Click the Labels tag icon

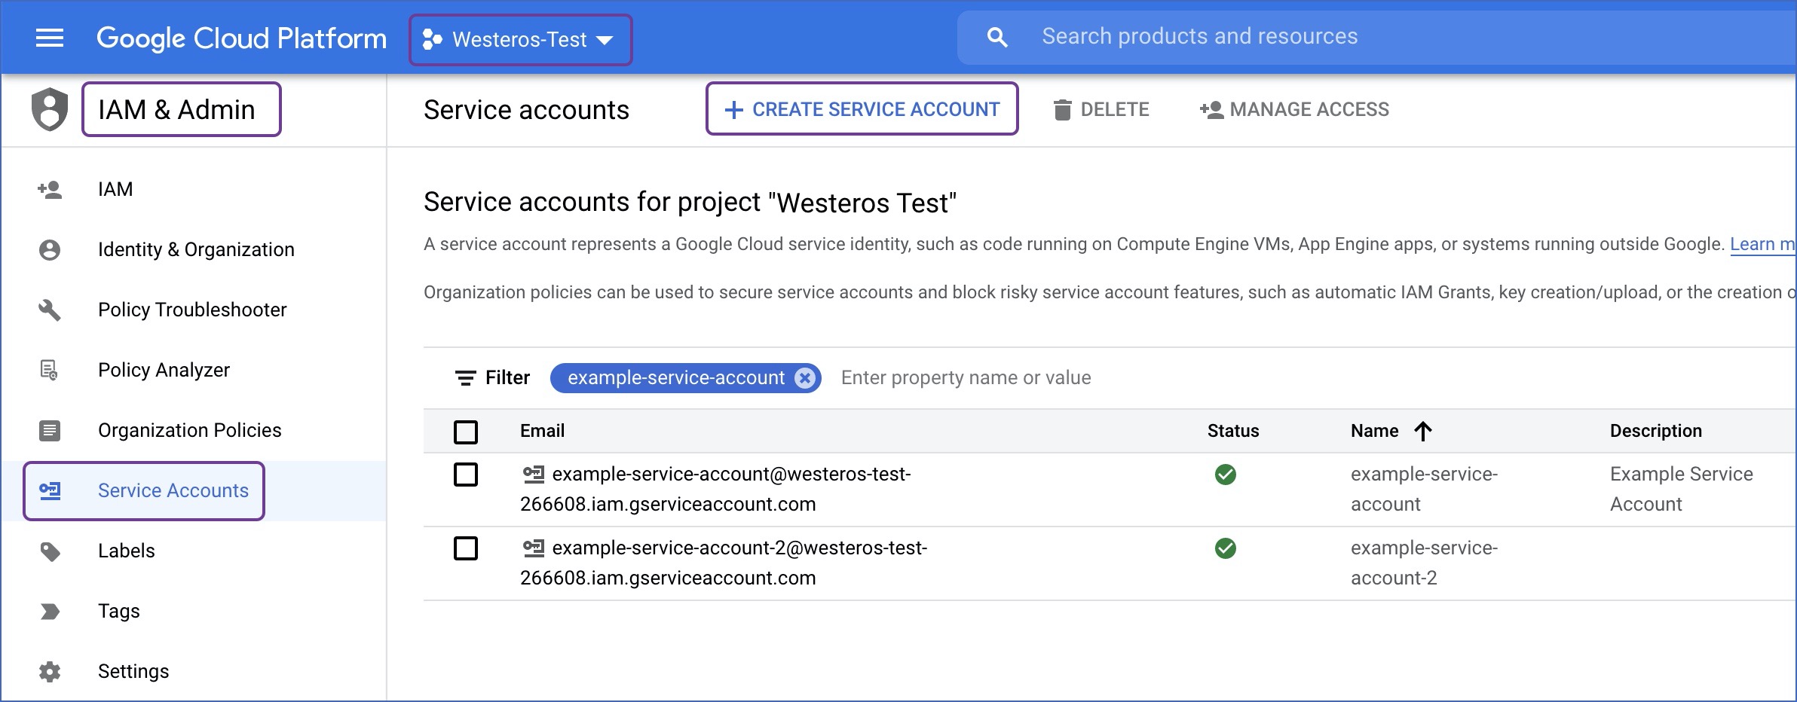[x=50, y=551]
